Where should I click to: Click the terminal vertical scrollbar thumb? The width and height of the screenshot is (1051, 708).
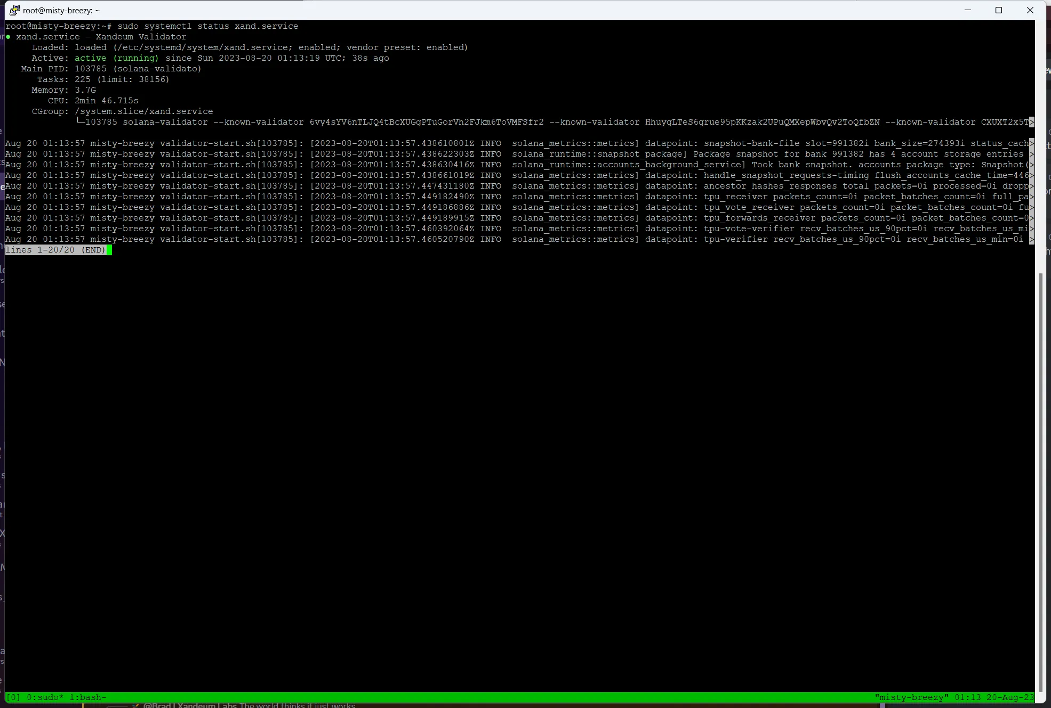tap(1041, 482)
